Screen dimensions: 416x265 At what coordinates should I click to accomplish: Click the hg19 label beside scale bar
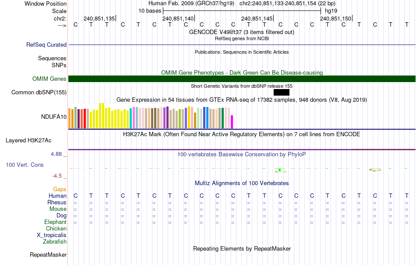pos(331,11)
